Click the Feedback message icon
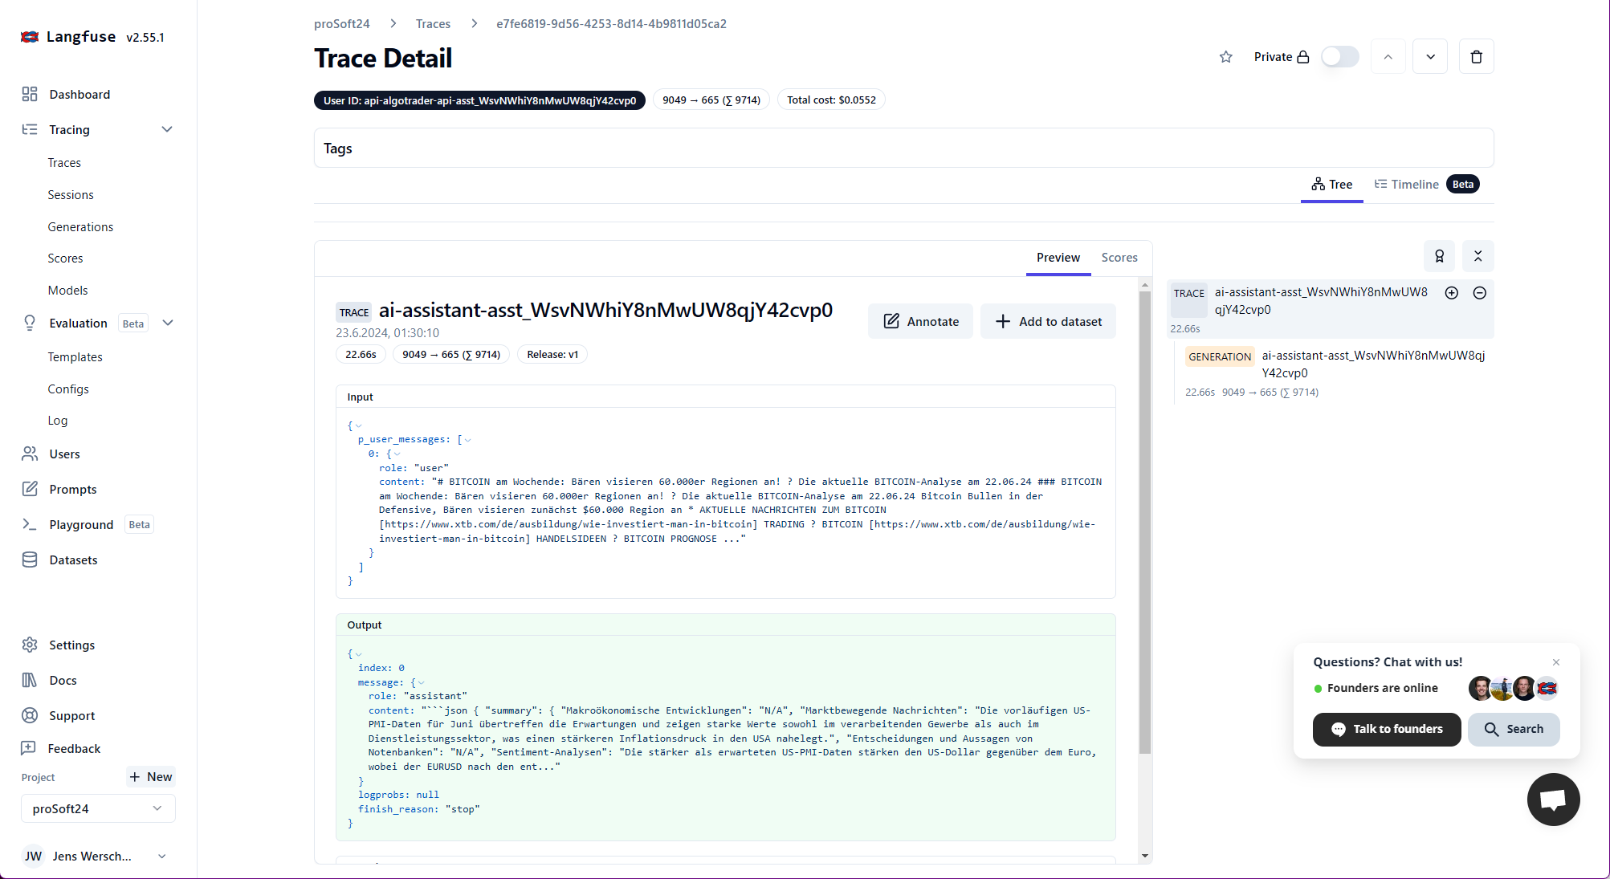Screen dimensions: 1610x879 (x=28, y=748)
